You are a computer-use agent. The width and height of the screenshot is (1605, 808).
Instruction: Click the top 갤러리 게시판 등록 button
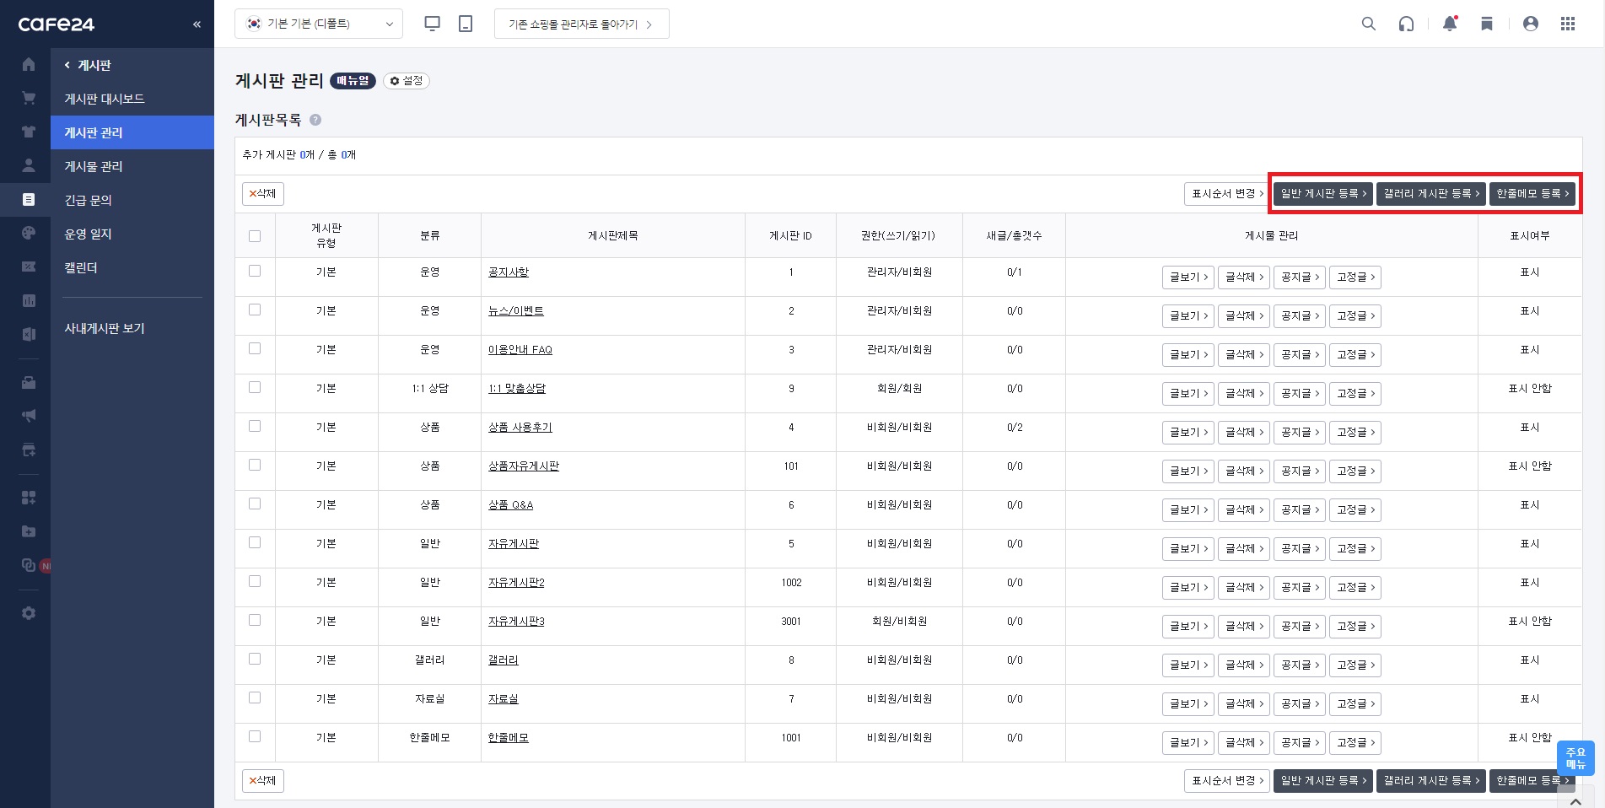click(x=1431, y=193)
